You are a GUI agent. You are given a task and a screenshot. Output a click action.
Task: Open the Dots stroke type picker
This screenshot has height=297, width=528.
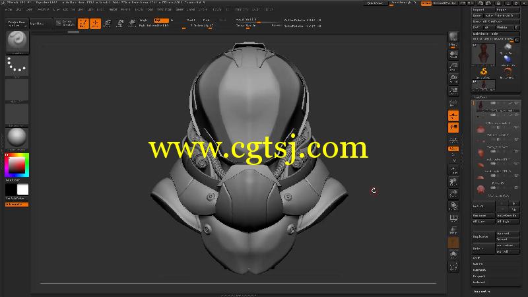point(17,66)
